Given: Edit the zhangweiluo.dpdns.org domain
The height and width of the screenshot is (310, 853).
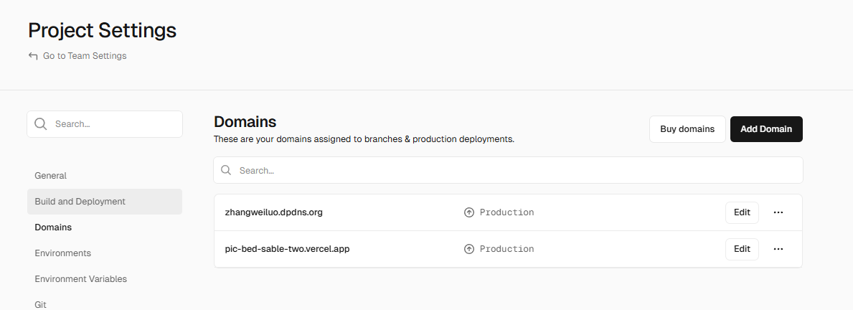Looking at the screenshot, I should click(x=742, y=212).
